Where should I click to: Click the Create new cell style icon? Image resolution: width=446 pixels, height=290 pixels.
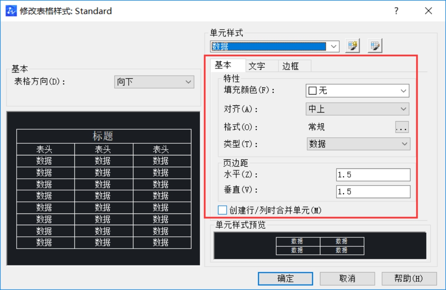(352, 45)
